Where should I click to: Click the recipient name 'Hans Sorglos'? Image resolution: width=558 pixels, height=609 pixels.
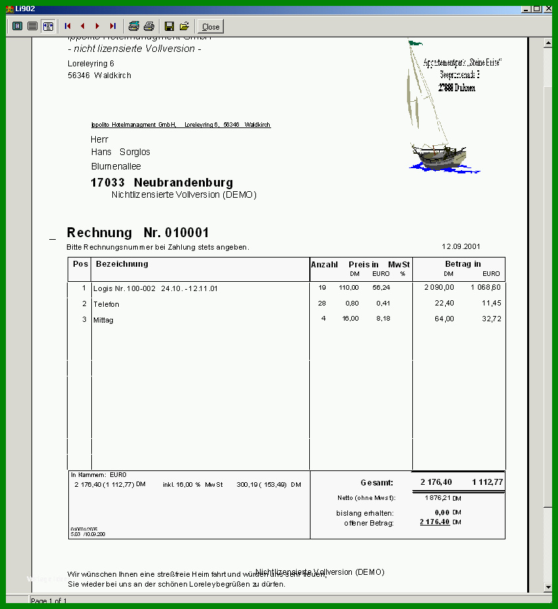[120, 152]
